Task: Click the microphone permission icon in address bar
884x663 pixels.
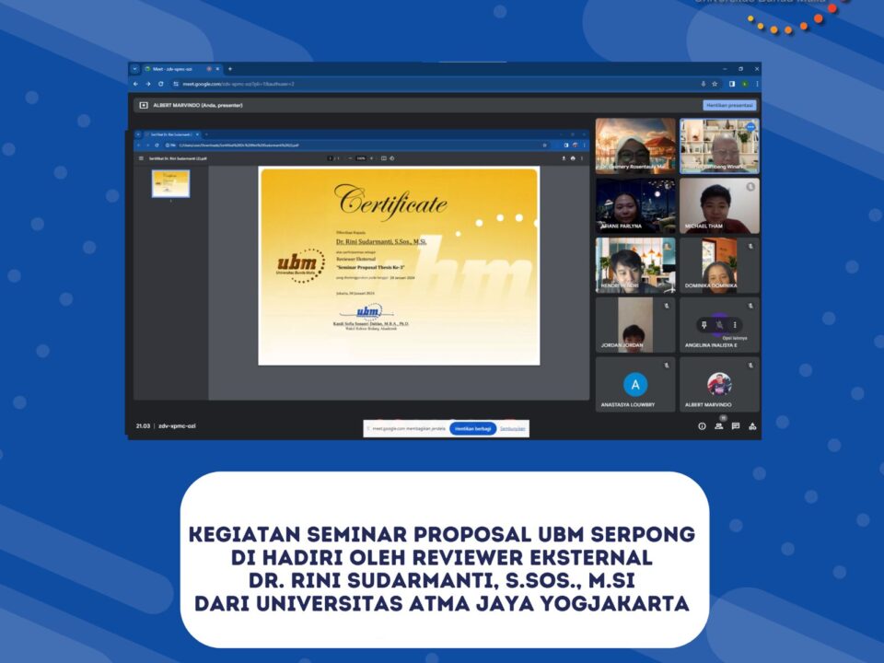Action: click(x=703, y=84)
